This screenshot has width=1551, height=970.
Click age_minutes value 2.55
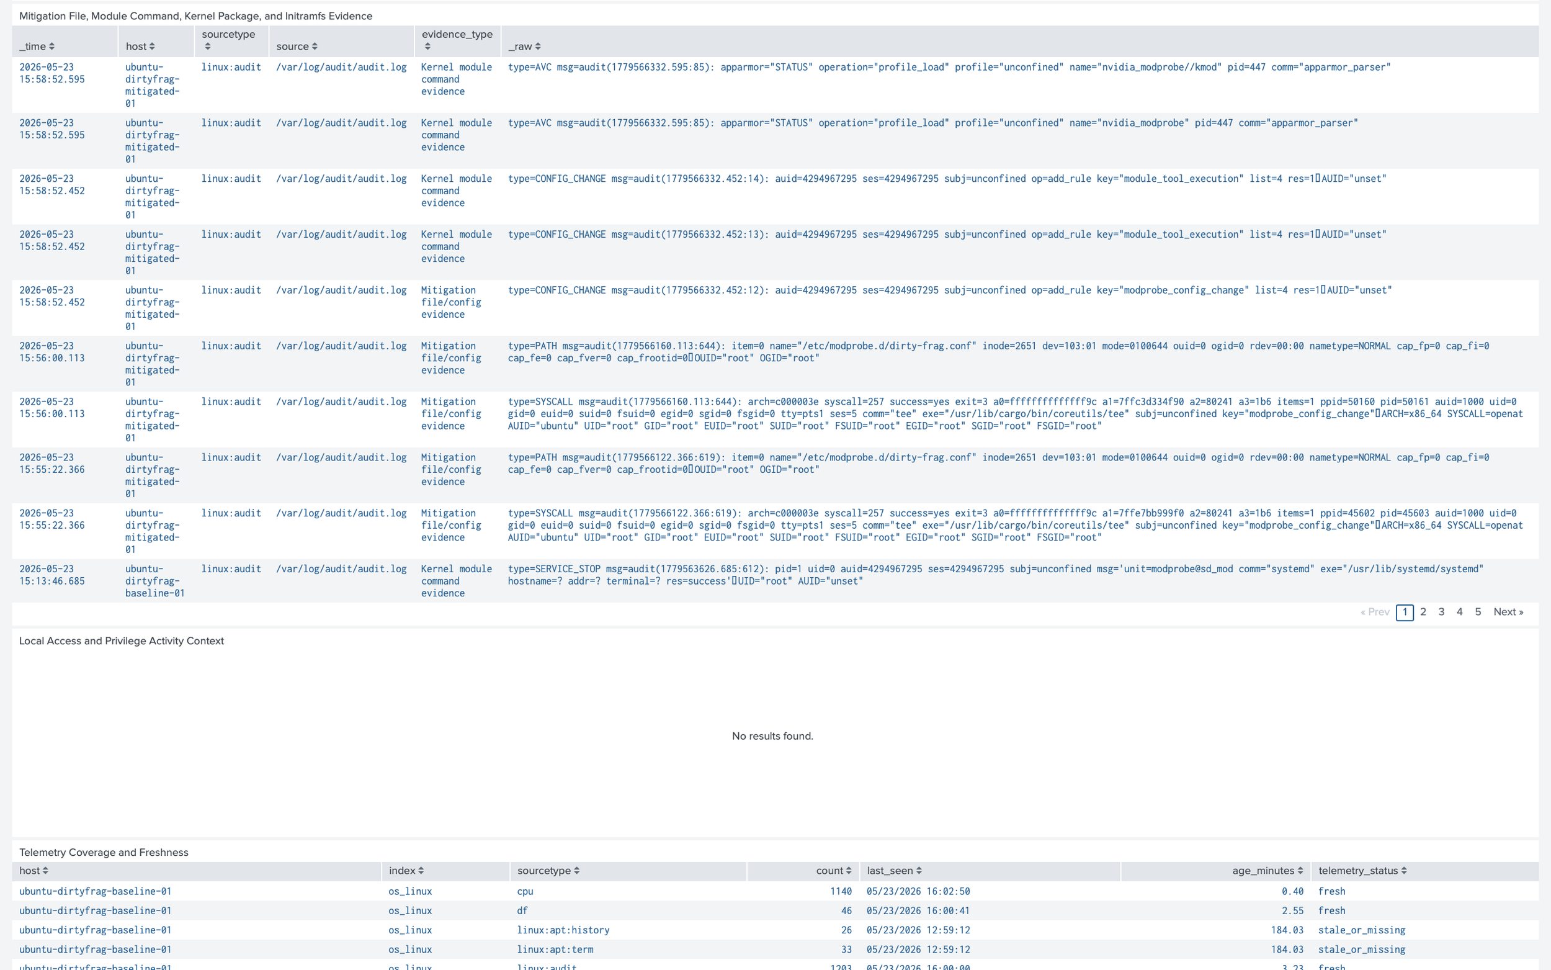tap(1292, 910)
